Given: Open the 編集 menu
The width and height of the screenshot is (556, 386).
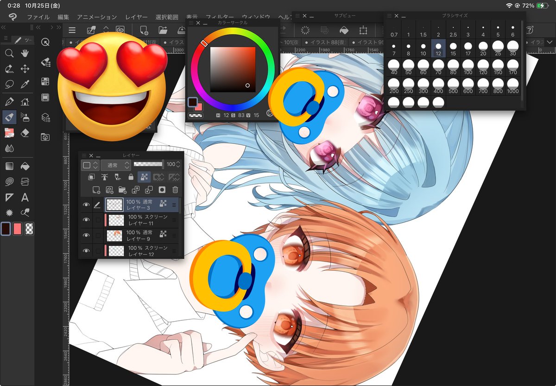Looking at the screenshot, I should 63,17.
